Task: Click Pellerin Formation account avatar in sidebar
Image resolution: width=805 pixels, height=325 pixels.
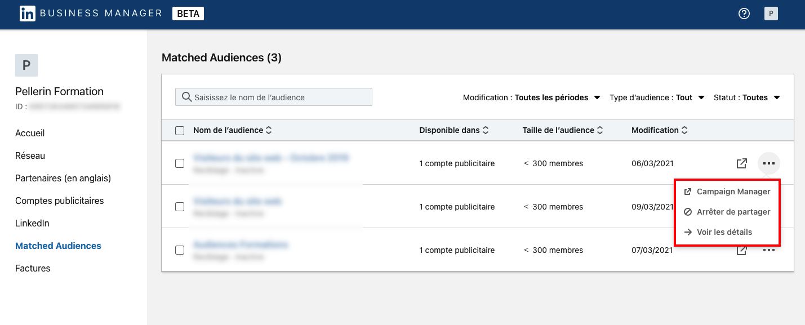Action: click(x=26, y=65)
